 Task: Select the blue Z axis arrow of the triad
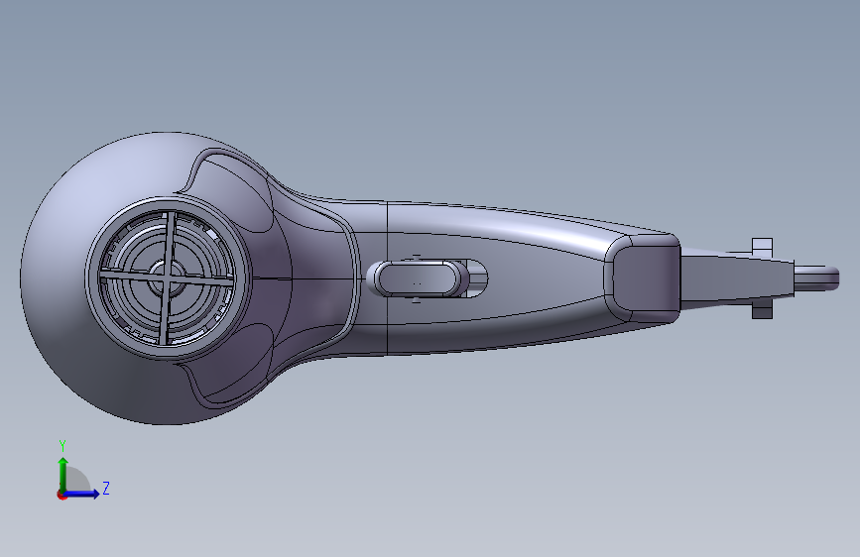[82, 494]
